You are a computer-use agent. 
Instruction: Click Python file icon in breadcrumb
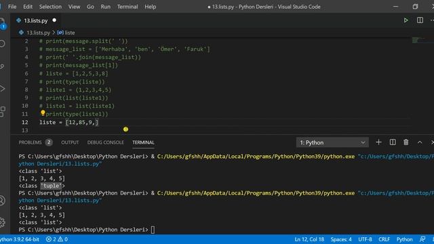pos(21,33)
